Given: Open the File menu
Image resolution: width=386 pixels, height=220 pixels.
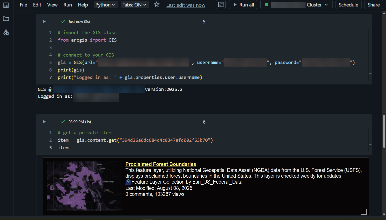Looking at the screenshot, I should pyautogui.click(x=23, y=5).
